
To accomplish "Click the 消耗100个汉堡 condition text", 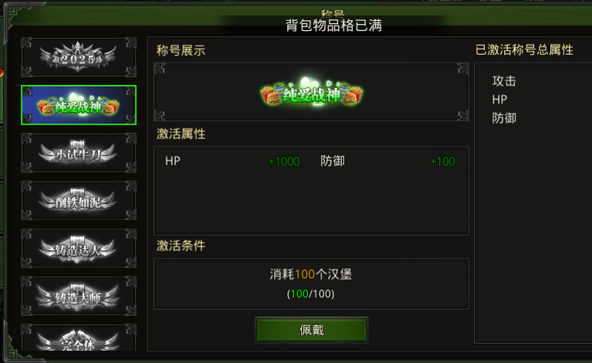I will click(x=311, y=274).
